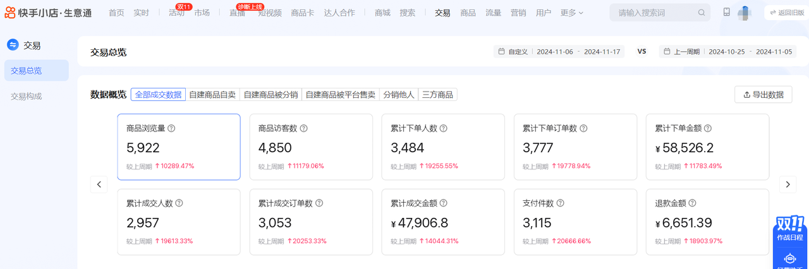Select the 商品浏览量 5,922 card
The image size is (809, 269).
click(179, 146)
